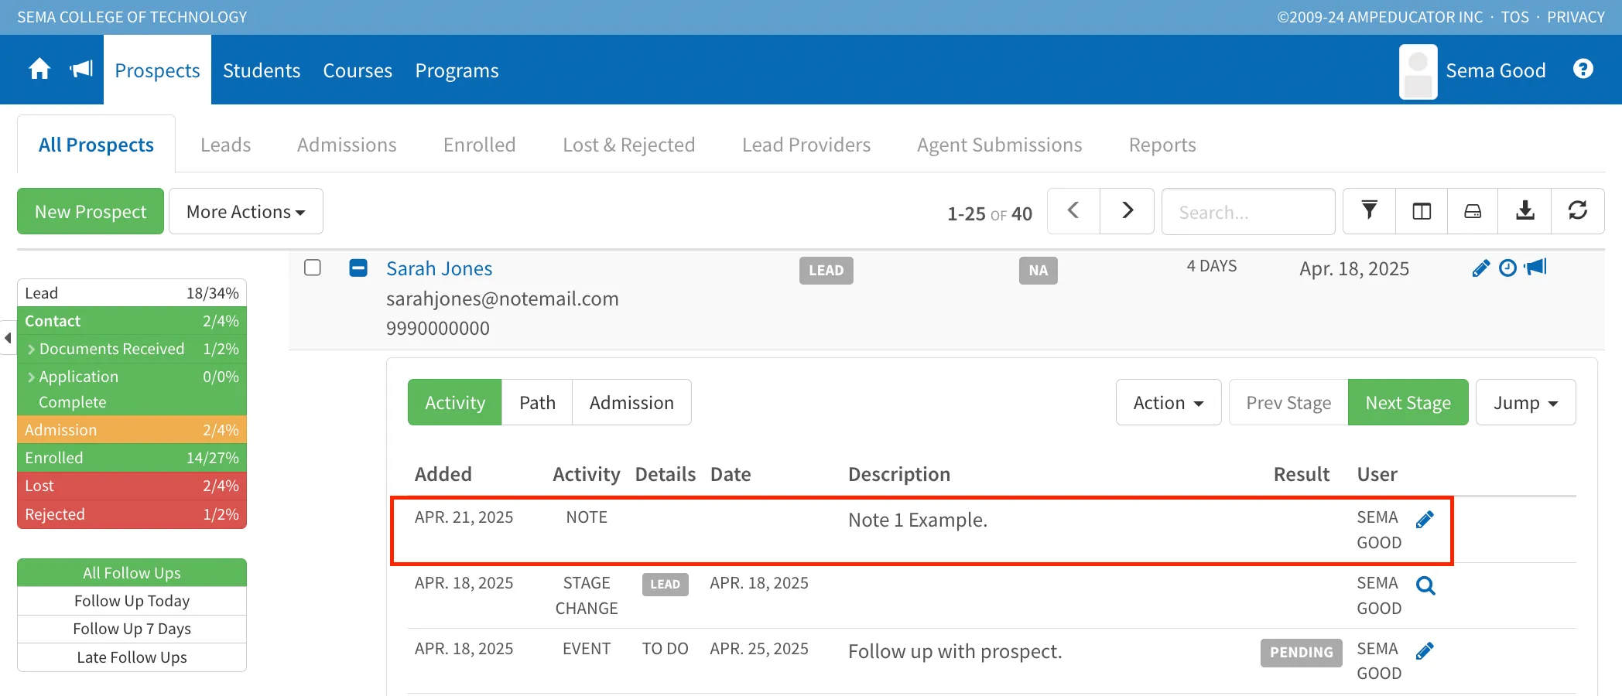Click the Sema Good profile avatar

(x=1418, y=71)
